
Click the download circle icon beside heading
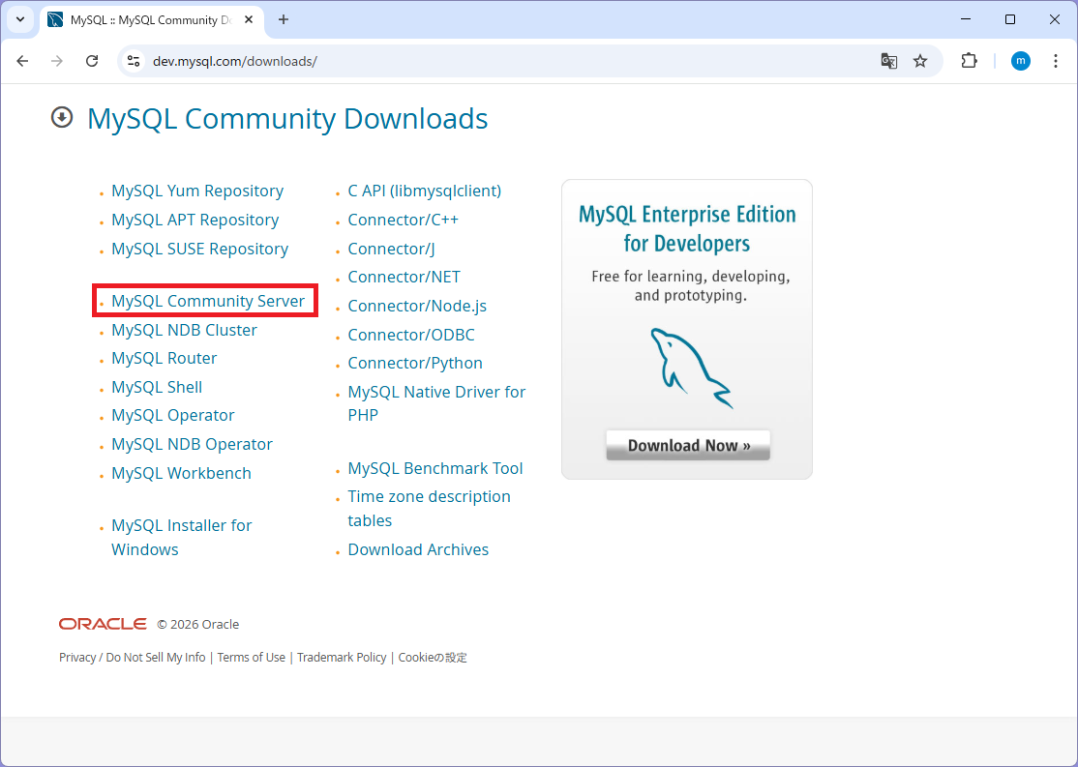pyautogui.click(x=62, y=118)
